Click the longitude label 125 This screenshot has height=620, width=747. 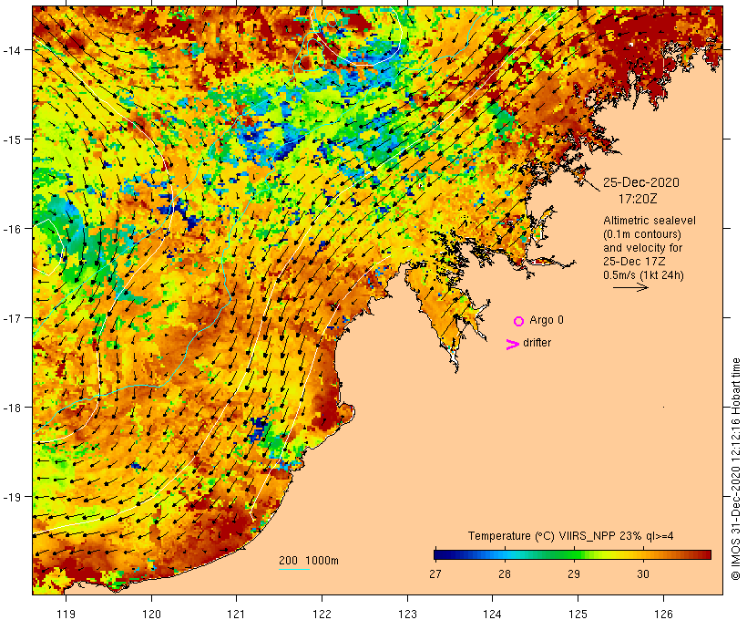tap(578, 614)
